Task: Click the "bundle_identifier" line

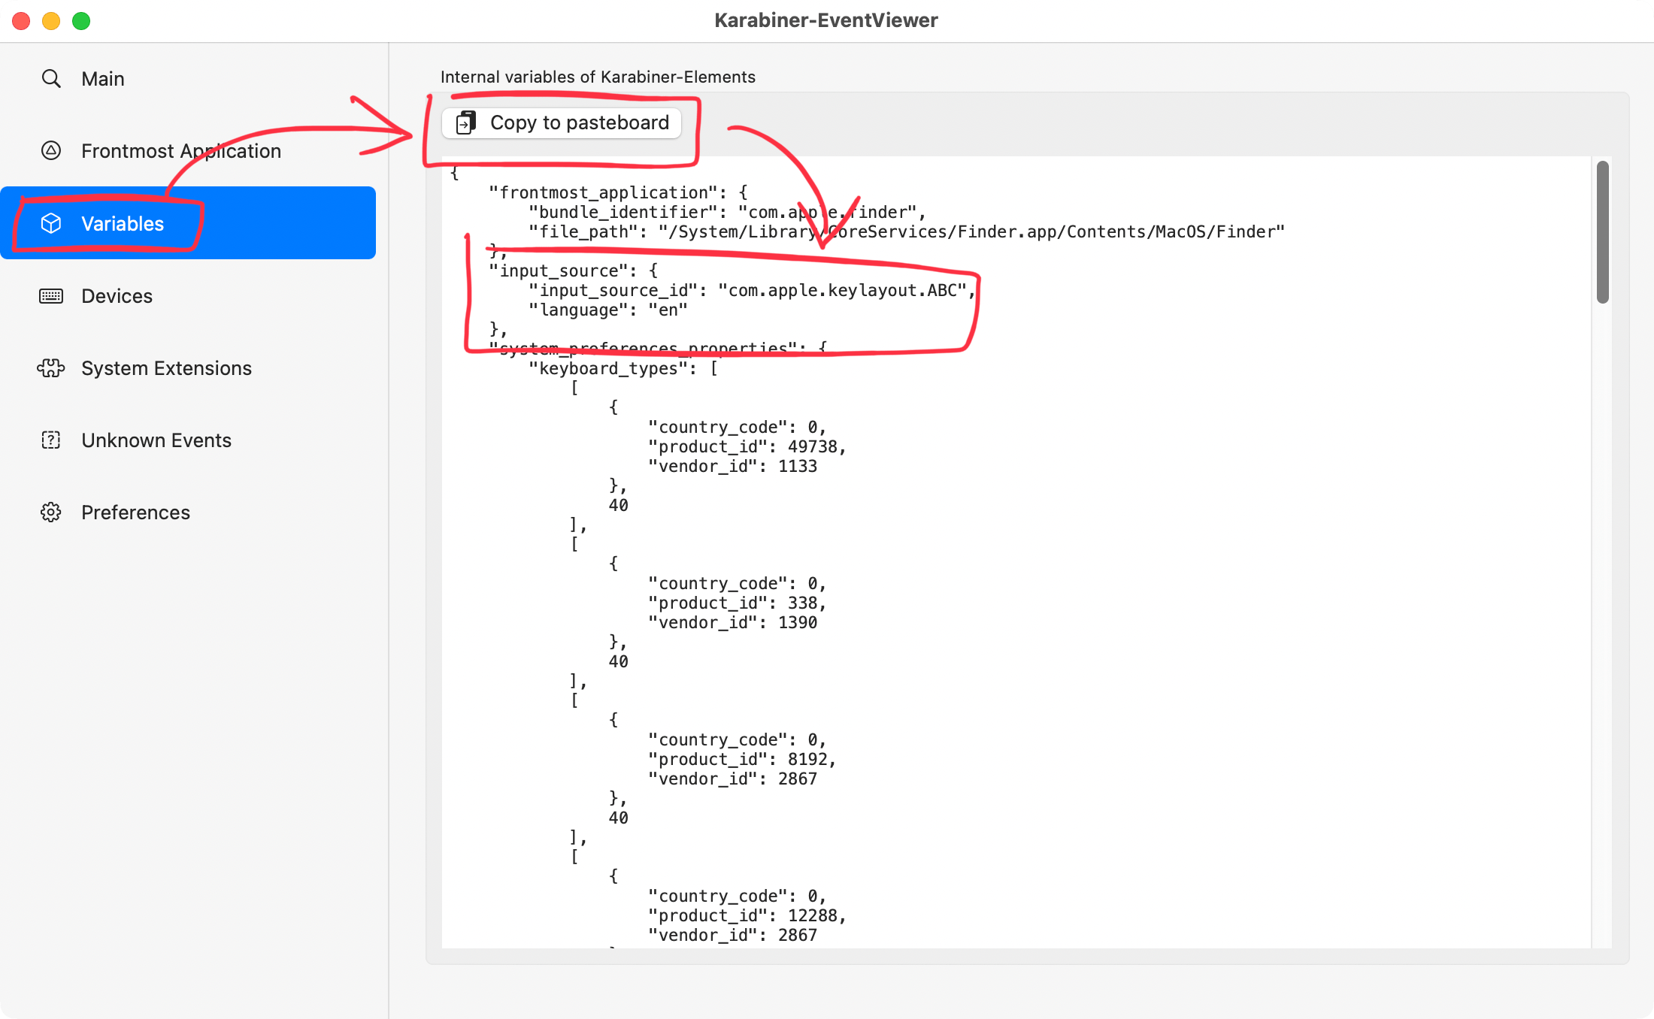Action: (727, 212)
